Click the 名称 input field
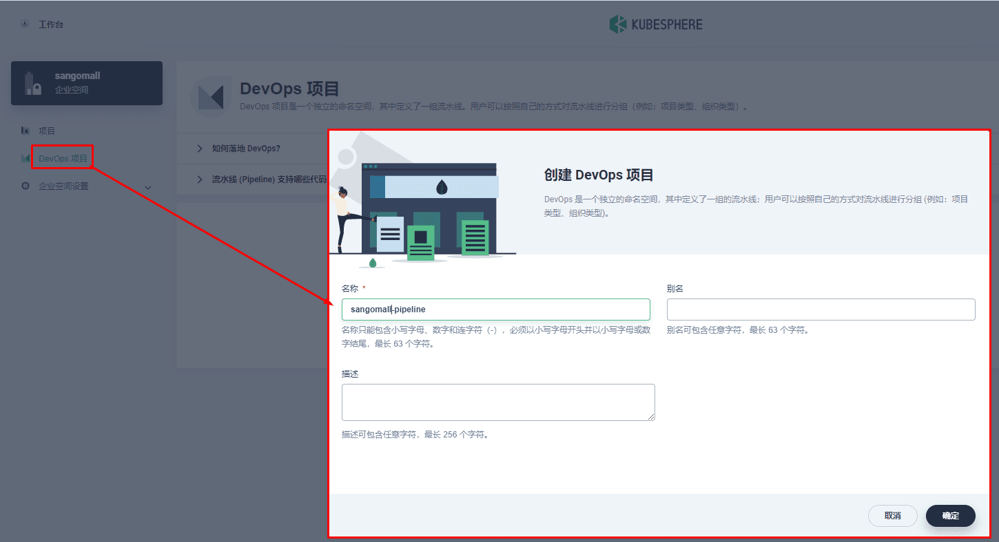 tap(496, 310)
